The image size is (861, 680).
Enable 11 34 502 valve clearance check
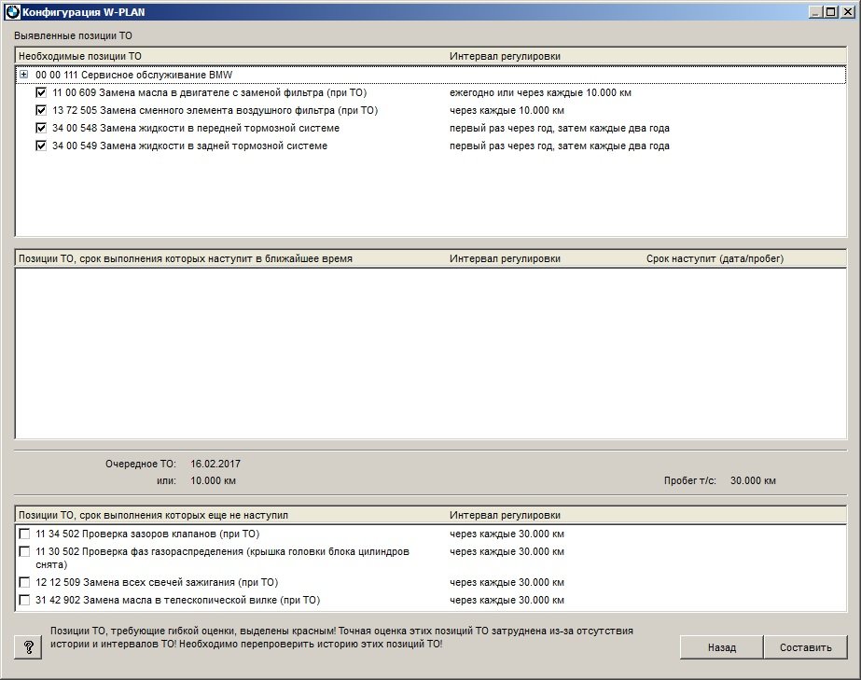tap(24, 534)
